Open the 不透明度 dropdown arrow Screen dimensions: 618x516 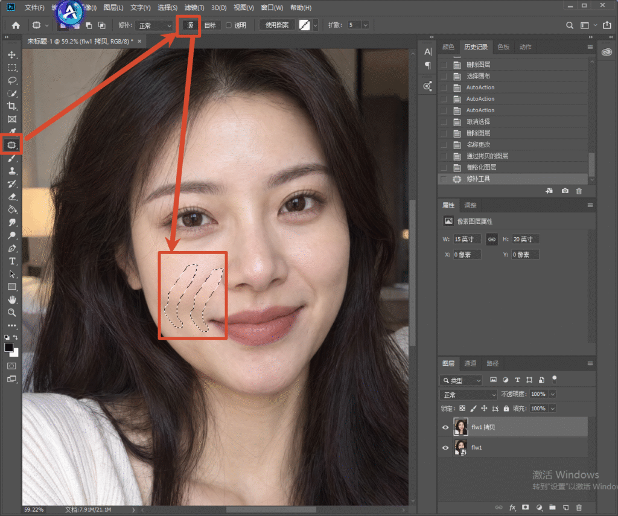coord(552,394)
